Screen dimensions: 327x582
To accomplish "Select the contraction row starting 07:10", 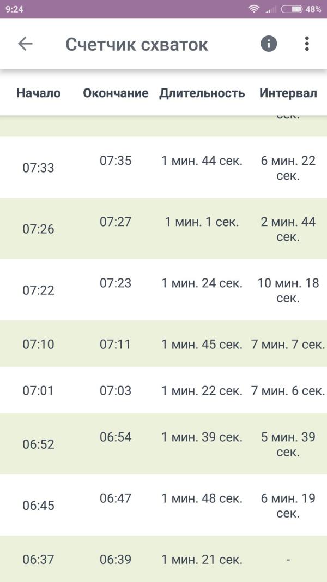I will pyautogui.click(x=163, y=344).
